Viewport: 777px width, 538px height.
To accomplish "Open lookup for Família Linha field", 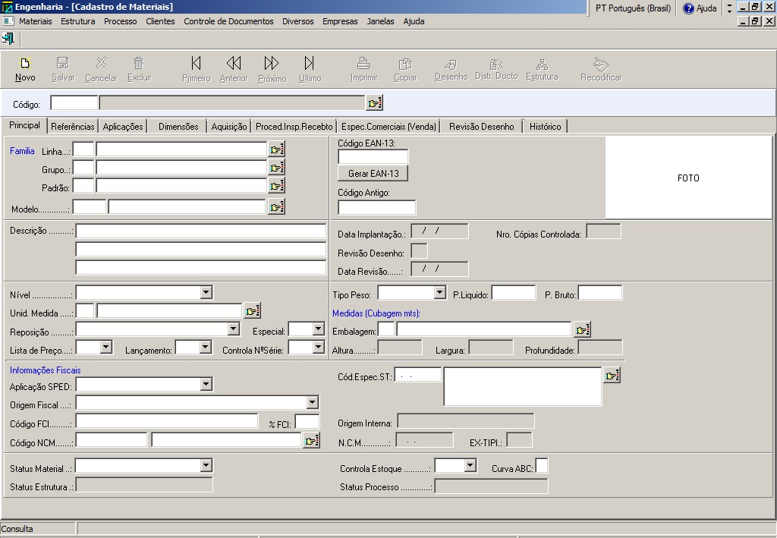I will click(276, 149).
